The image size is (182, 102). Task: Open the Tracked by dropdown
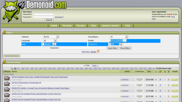116,44
